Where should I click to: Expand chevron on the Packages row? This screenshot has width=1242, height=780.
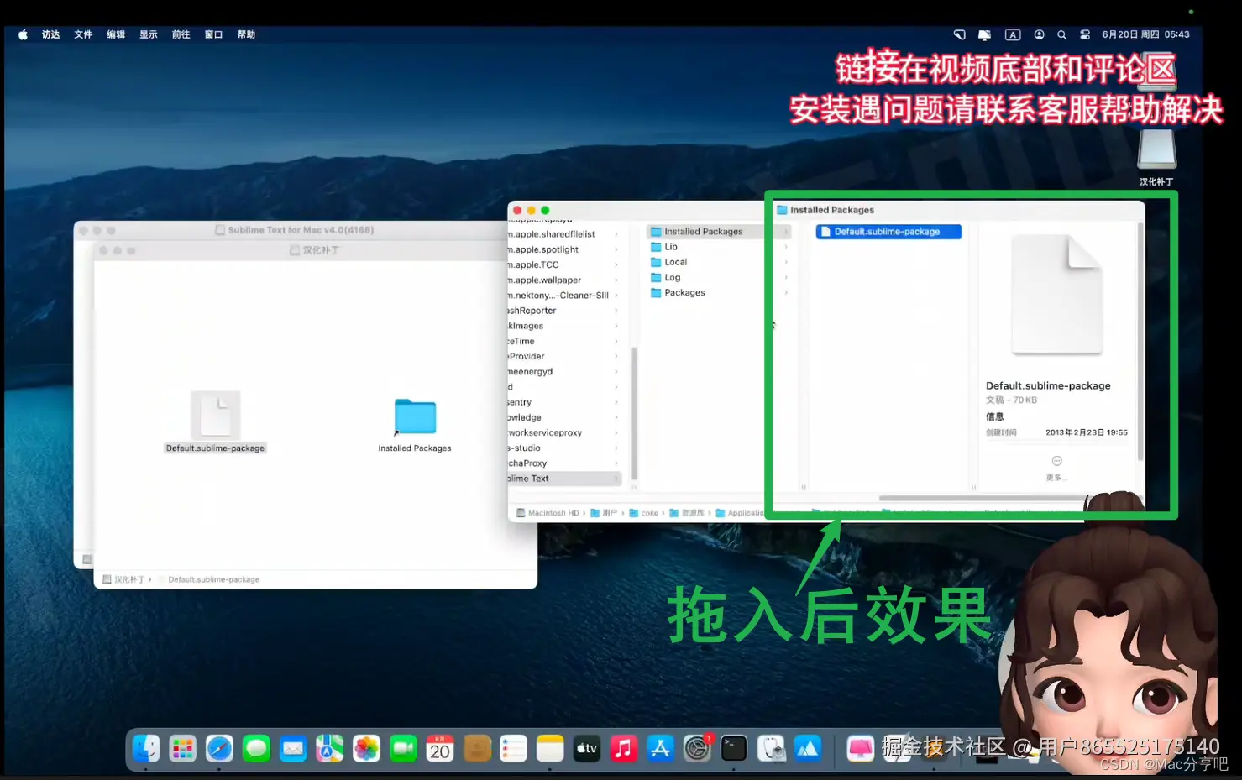[x=786, y=292]
